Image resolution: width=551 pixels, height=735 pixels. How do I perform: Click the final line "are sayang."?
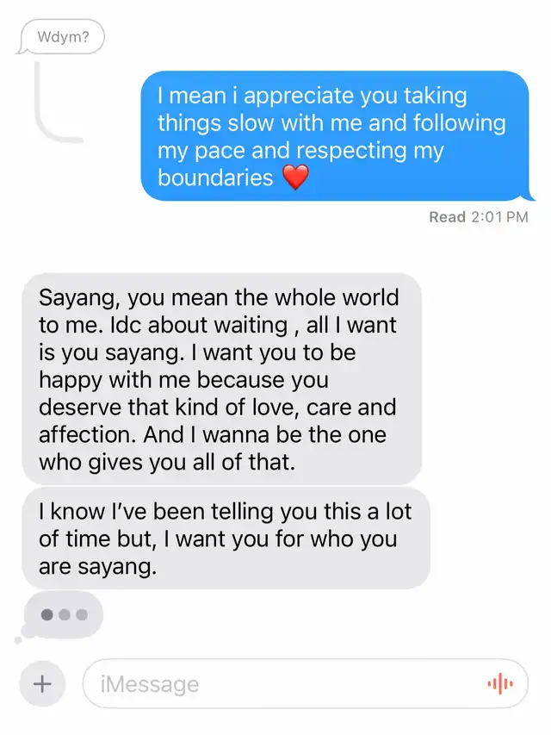coord(97,566)
